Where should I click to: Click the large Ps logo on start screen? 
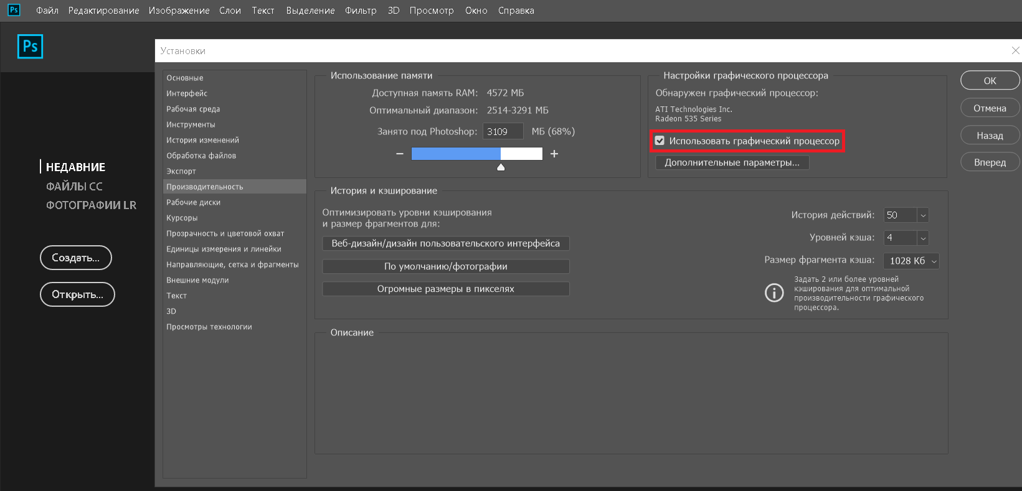tap(30, 47)
